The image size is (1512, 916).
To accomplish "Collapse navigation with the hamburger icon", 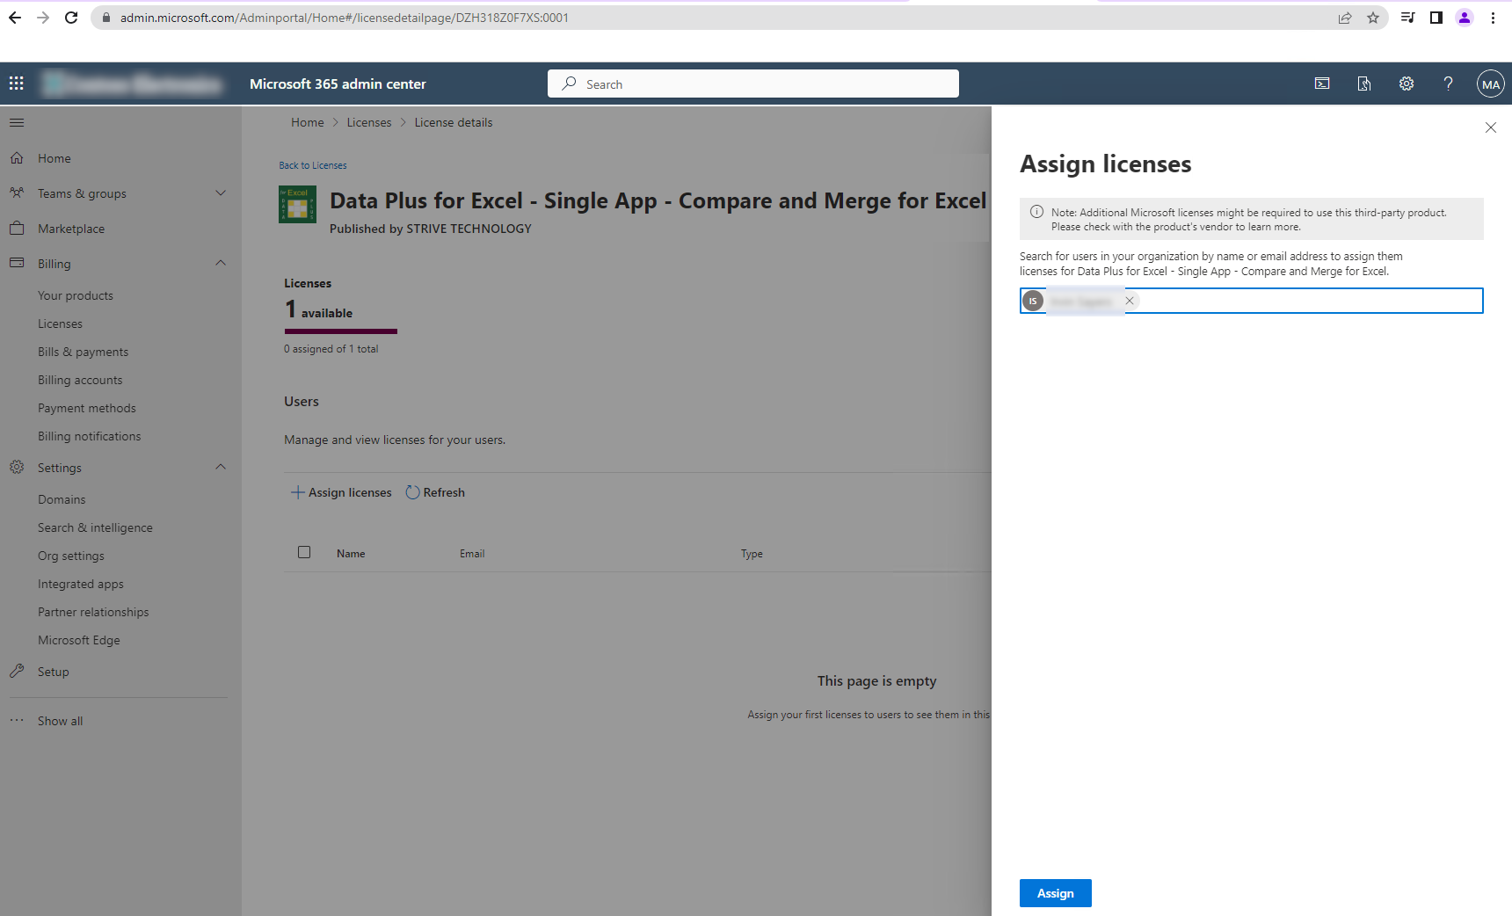I will point(16,122).
